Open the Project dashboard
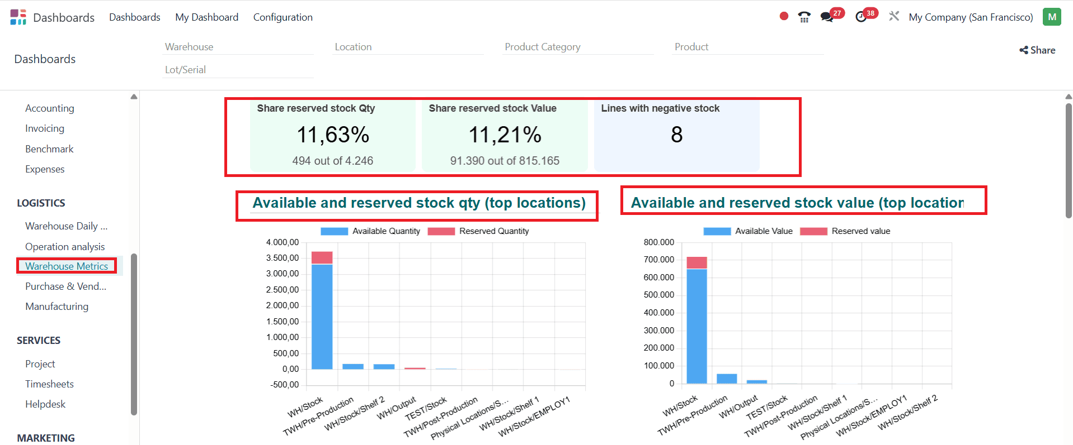1073x445 pixels. (40, 364)
